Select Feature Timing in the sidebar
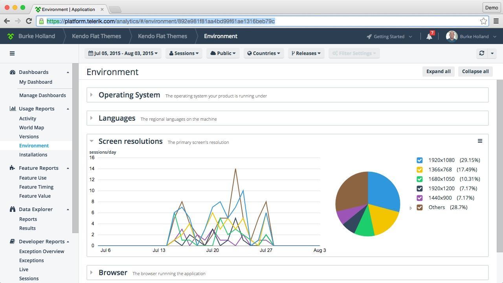Image resolution: width=503 pixels, height=283 pixels. point(36,187)
